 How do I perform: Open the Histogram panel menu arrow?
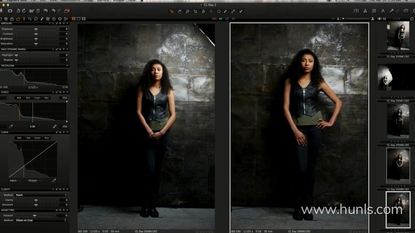pyautogui.click(x=67, y=66)
